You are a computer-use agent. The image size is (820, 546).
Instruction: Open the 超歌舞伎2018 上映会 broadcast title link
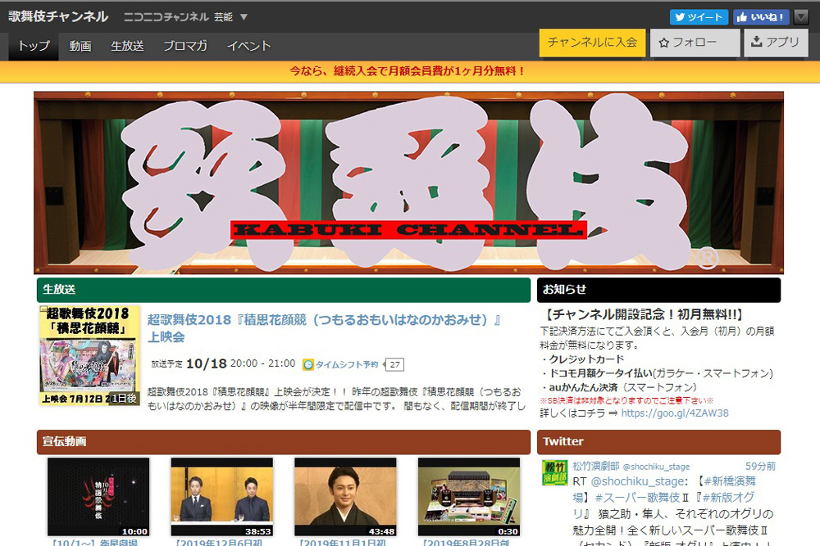pos(324,327)
